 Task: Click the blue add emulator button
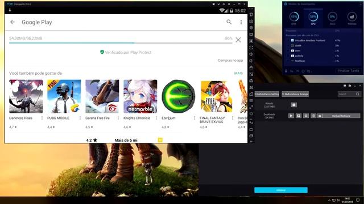[x=281, y=190]
